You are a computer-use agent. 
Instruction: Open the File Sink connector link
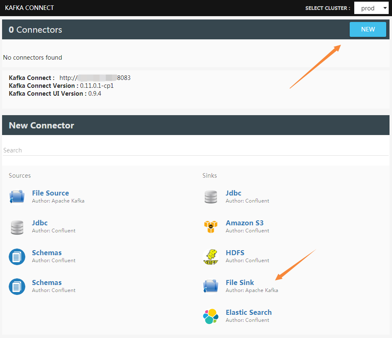click(x=240, y=282)
